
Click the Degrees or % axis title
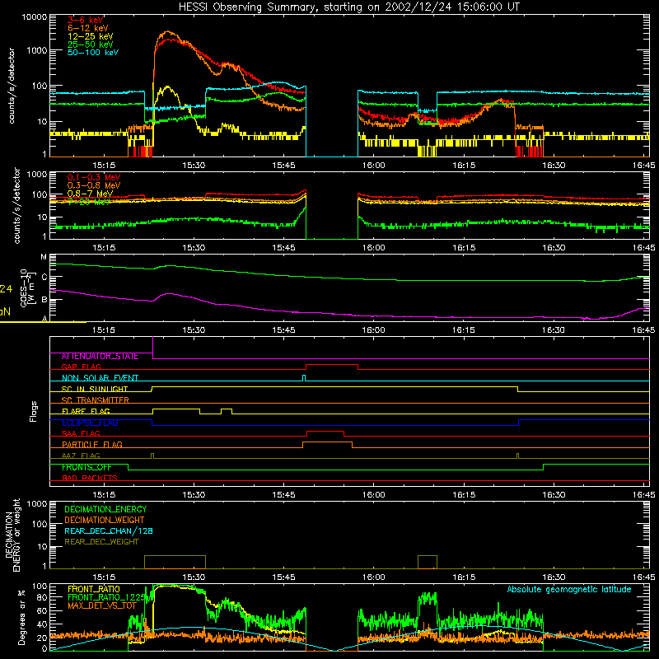tap(21, 617)
